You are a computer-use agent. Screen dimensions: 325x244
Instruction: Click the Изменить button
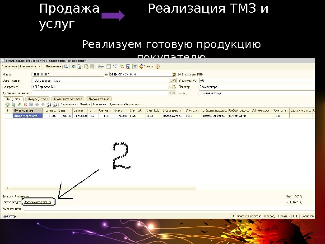[x=100, y=104]
